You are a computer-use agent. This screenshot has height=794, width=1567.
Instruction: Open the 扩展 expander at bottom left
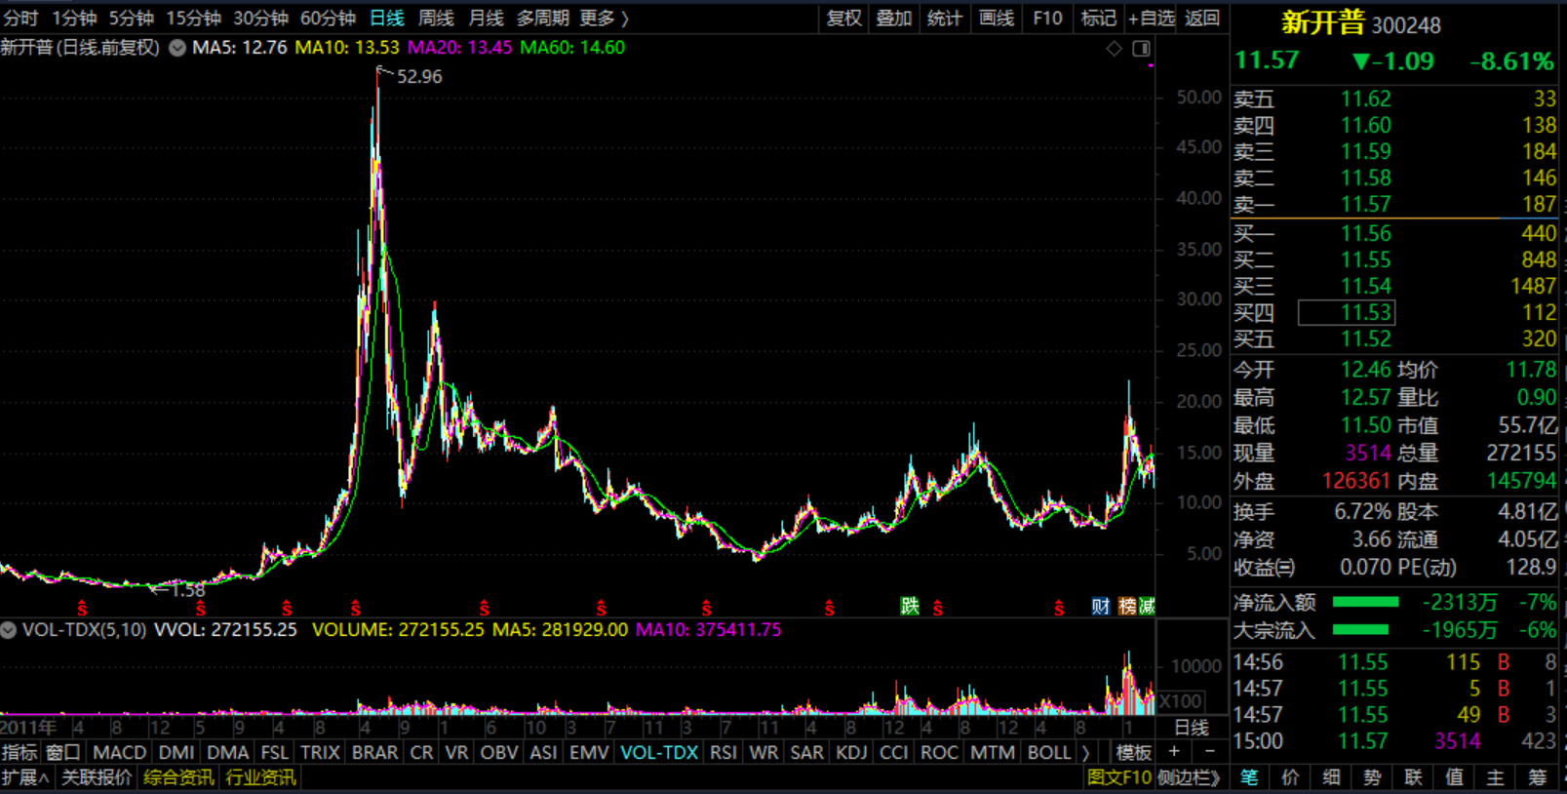click(25, 777)
